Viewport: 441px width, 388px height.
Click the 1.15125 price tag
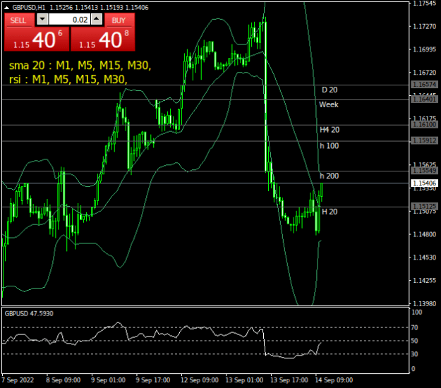(x=425, y=207)
